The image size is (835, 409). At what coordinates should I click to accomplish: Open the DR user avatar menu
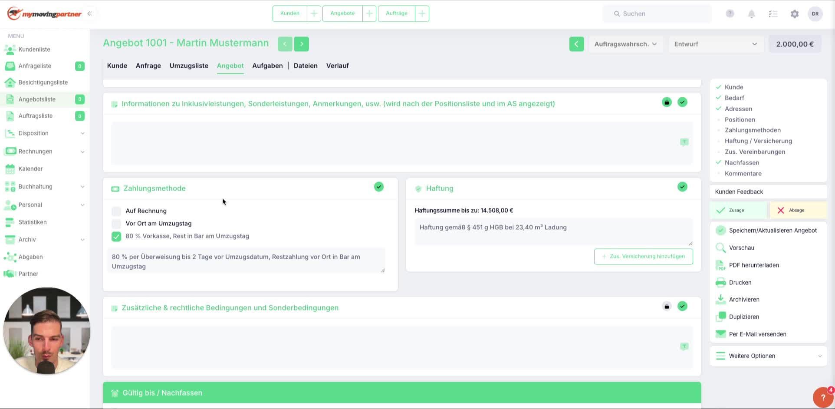[x=815, y=13]
